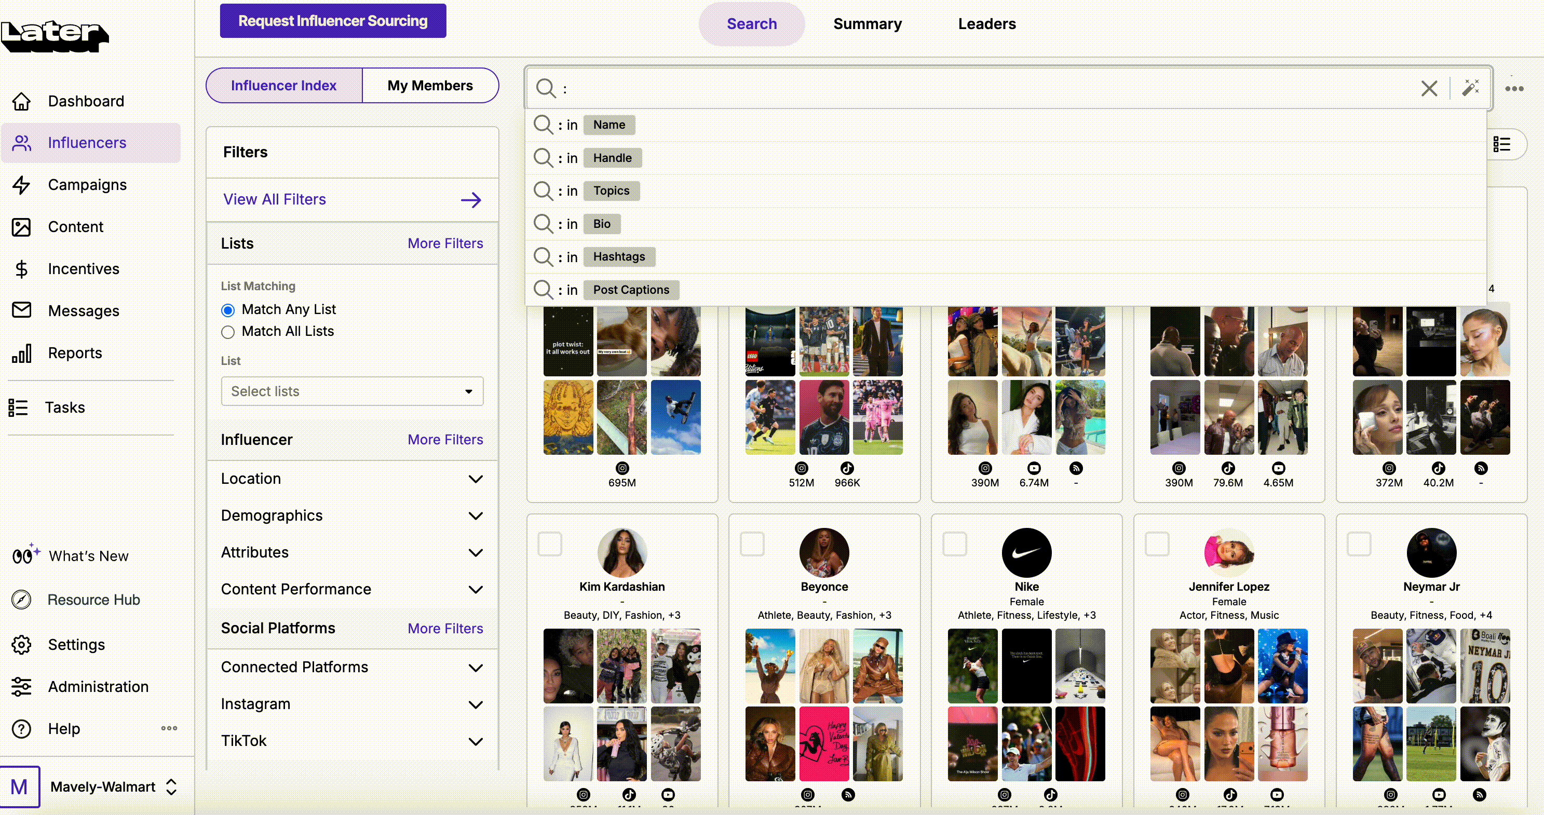Choose search suggestion in Handle
This screenshot has height=815, width=1544.
point(1006,158)
